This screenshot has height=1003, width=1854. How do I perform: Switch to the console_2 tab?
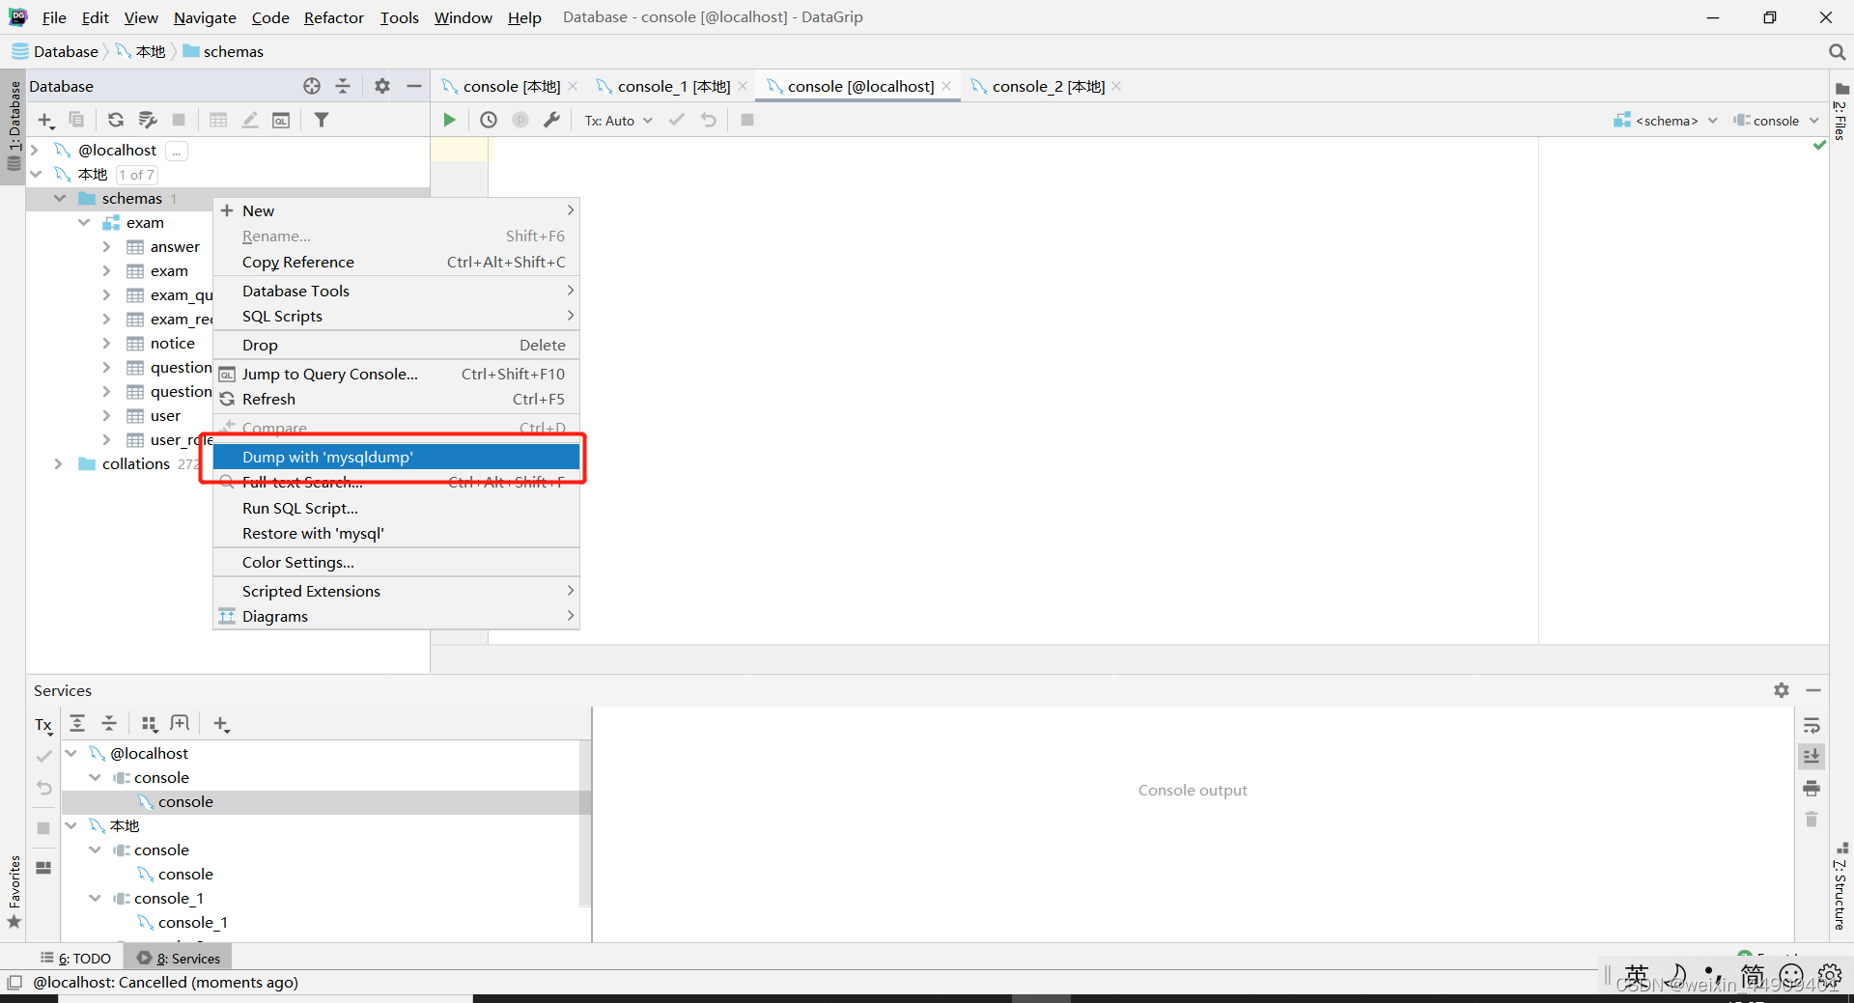[1048, 86]
